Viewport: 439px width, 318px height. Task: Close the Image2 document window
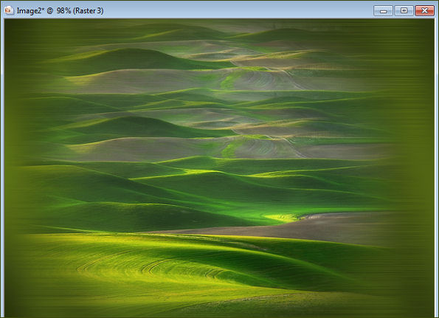click(424, 10)
